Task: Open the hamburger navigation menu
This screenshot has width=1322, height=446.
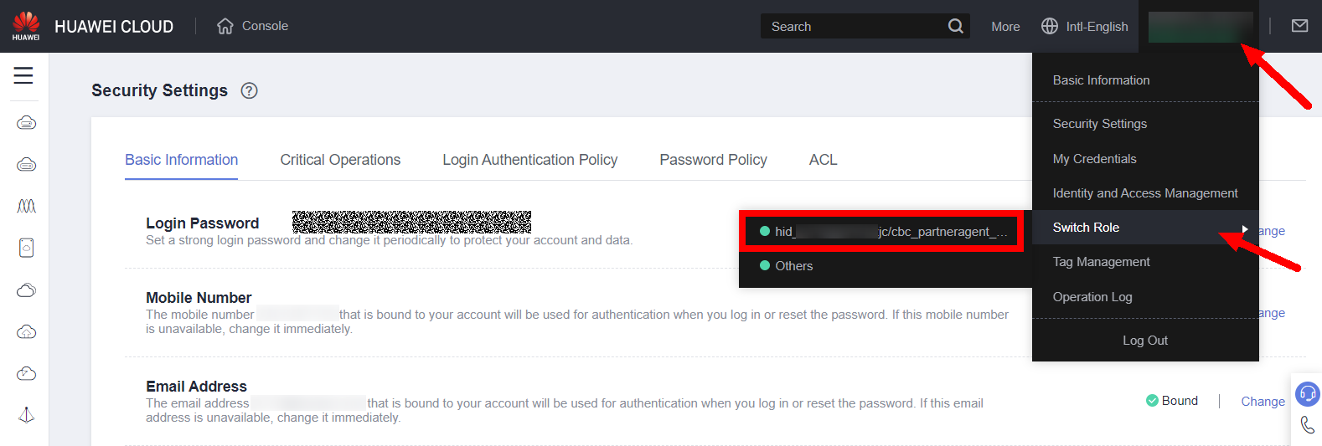Action: 23,75
